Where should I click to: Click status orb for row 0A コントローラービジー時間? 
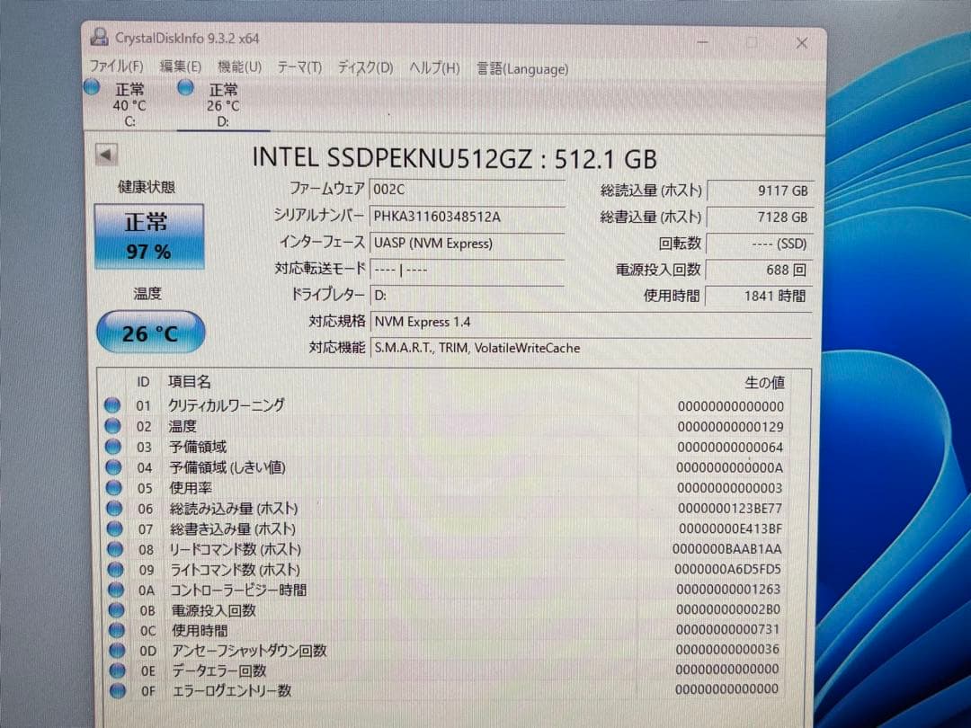(116, 590)
